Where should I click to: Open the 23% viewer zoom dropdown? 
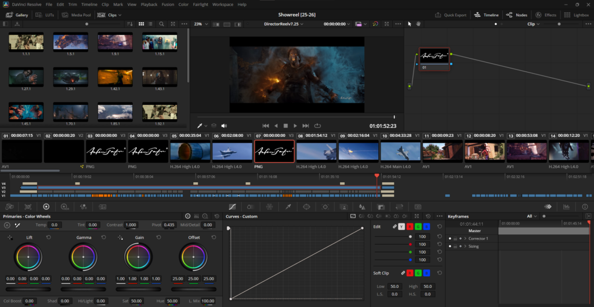coord(201,24)
